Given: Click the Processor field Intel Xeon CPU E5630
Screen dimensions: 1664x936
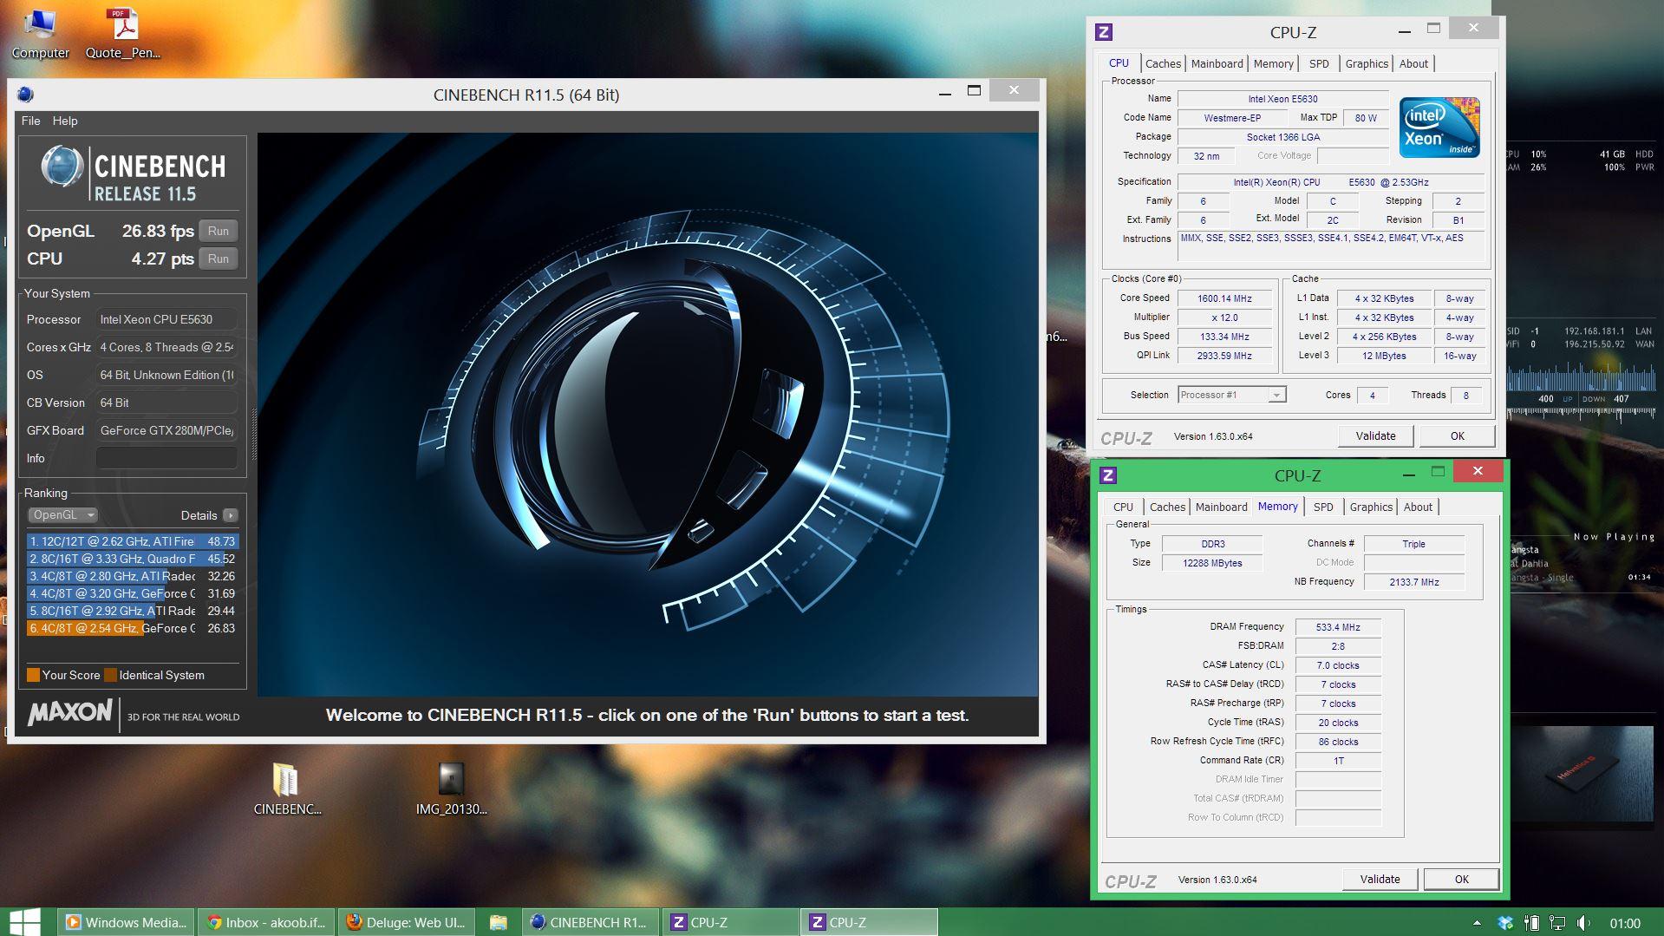Looking at the screenshot, I should tap(166, 319).
